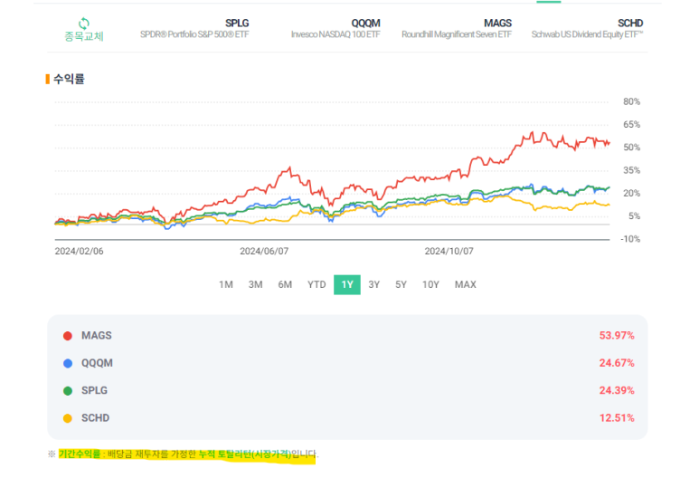Image resolution: width=699 pixels, height=478 pixels.
Task: Click the MAGS legend label
Action: (96, 336)
